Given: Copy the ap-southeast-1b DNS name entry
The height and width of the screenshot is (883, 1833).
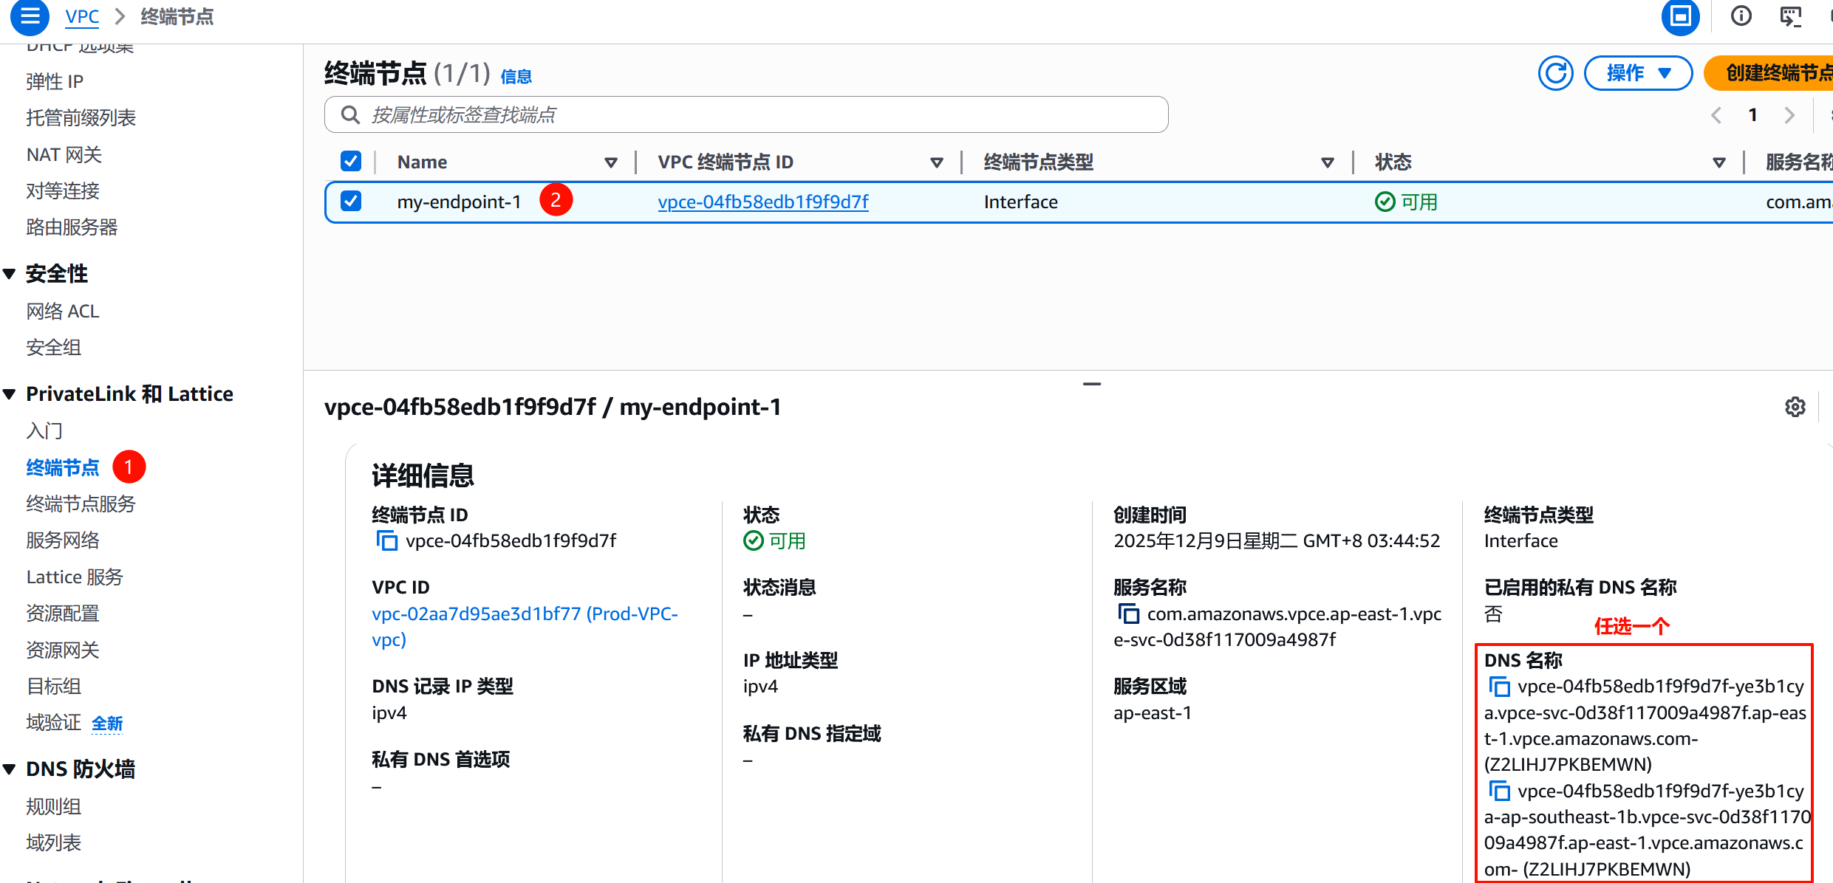Looking at the screenshot, I should 1499,791.
